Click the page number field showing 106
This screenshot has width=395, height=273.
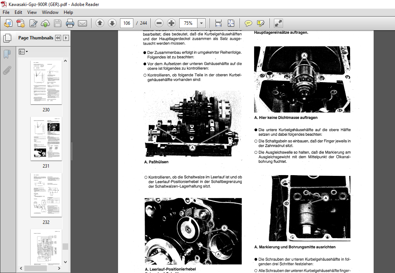tap(127, 23)
